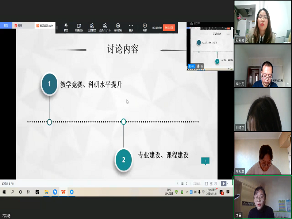
Task: Click the 批注 notes button
Action: coord(196,184)
